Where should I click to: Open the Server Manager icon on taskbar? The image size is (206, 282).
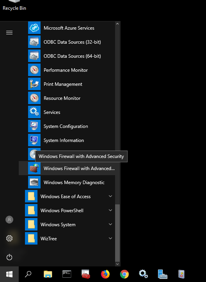point(162,274)
